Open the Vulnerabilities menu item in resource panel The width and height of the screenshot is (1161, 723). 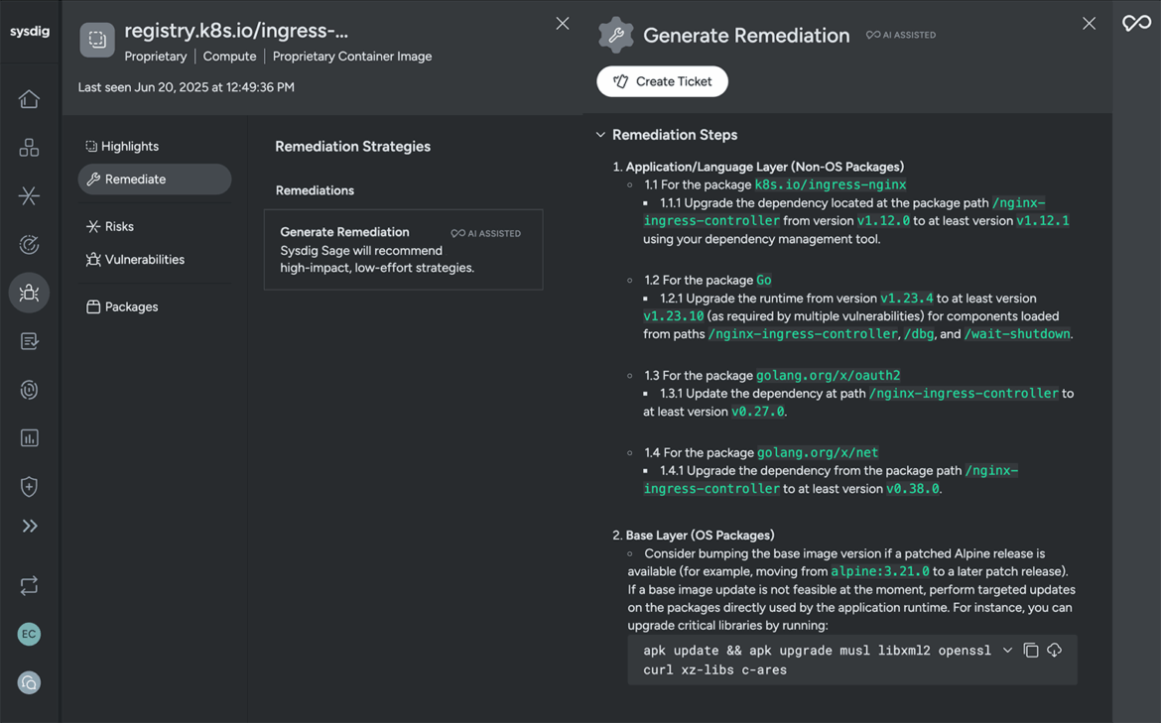pyautogui.click(x=136, y=260)
